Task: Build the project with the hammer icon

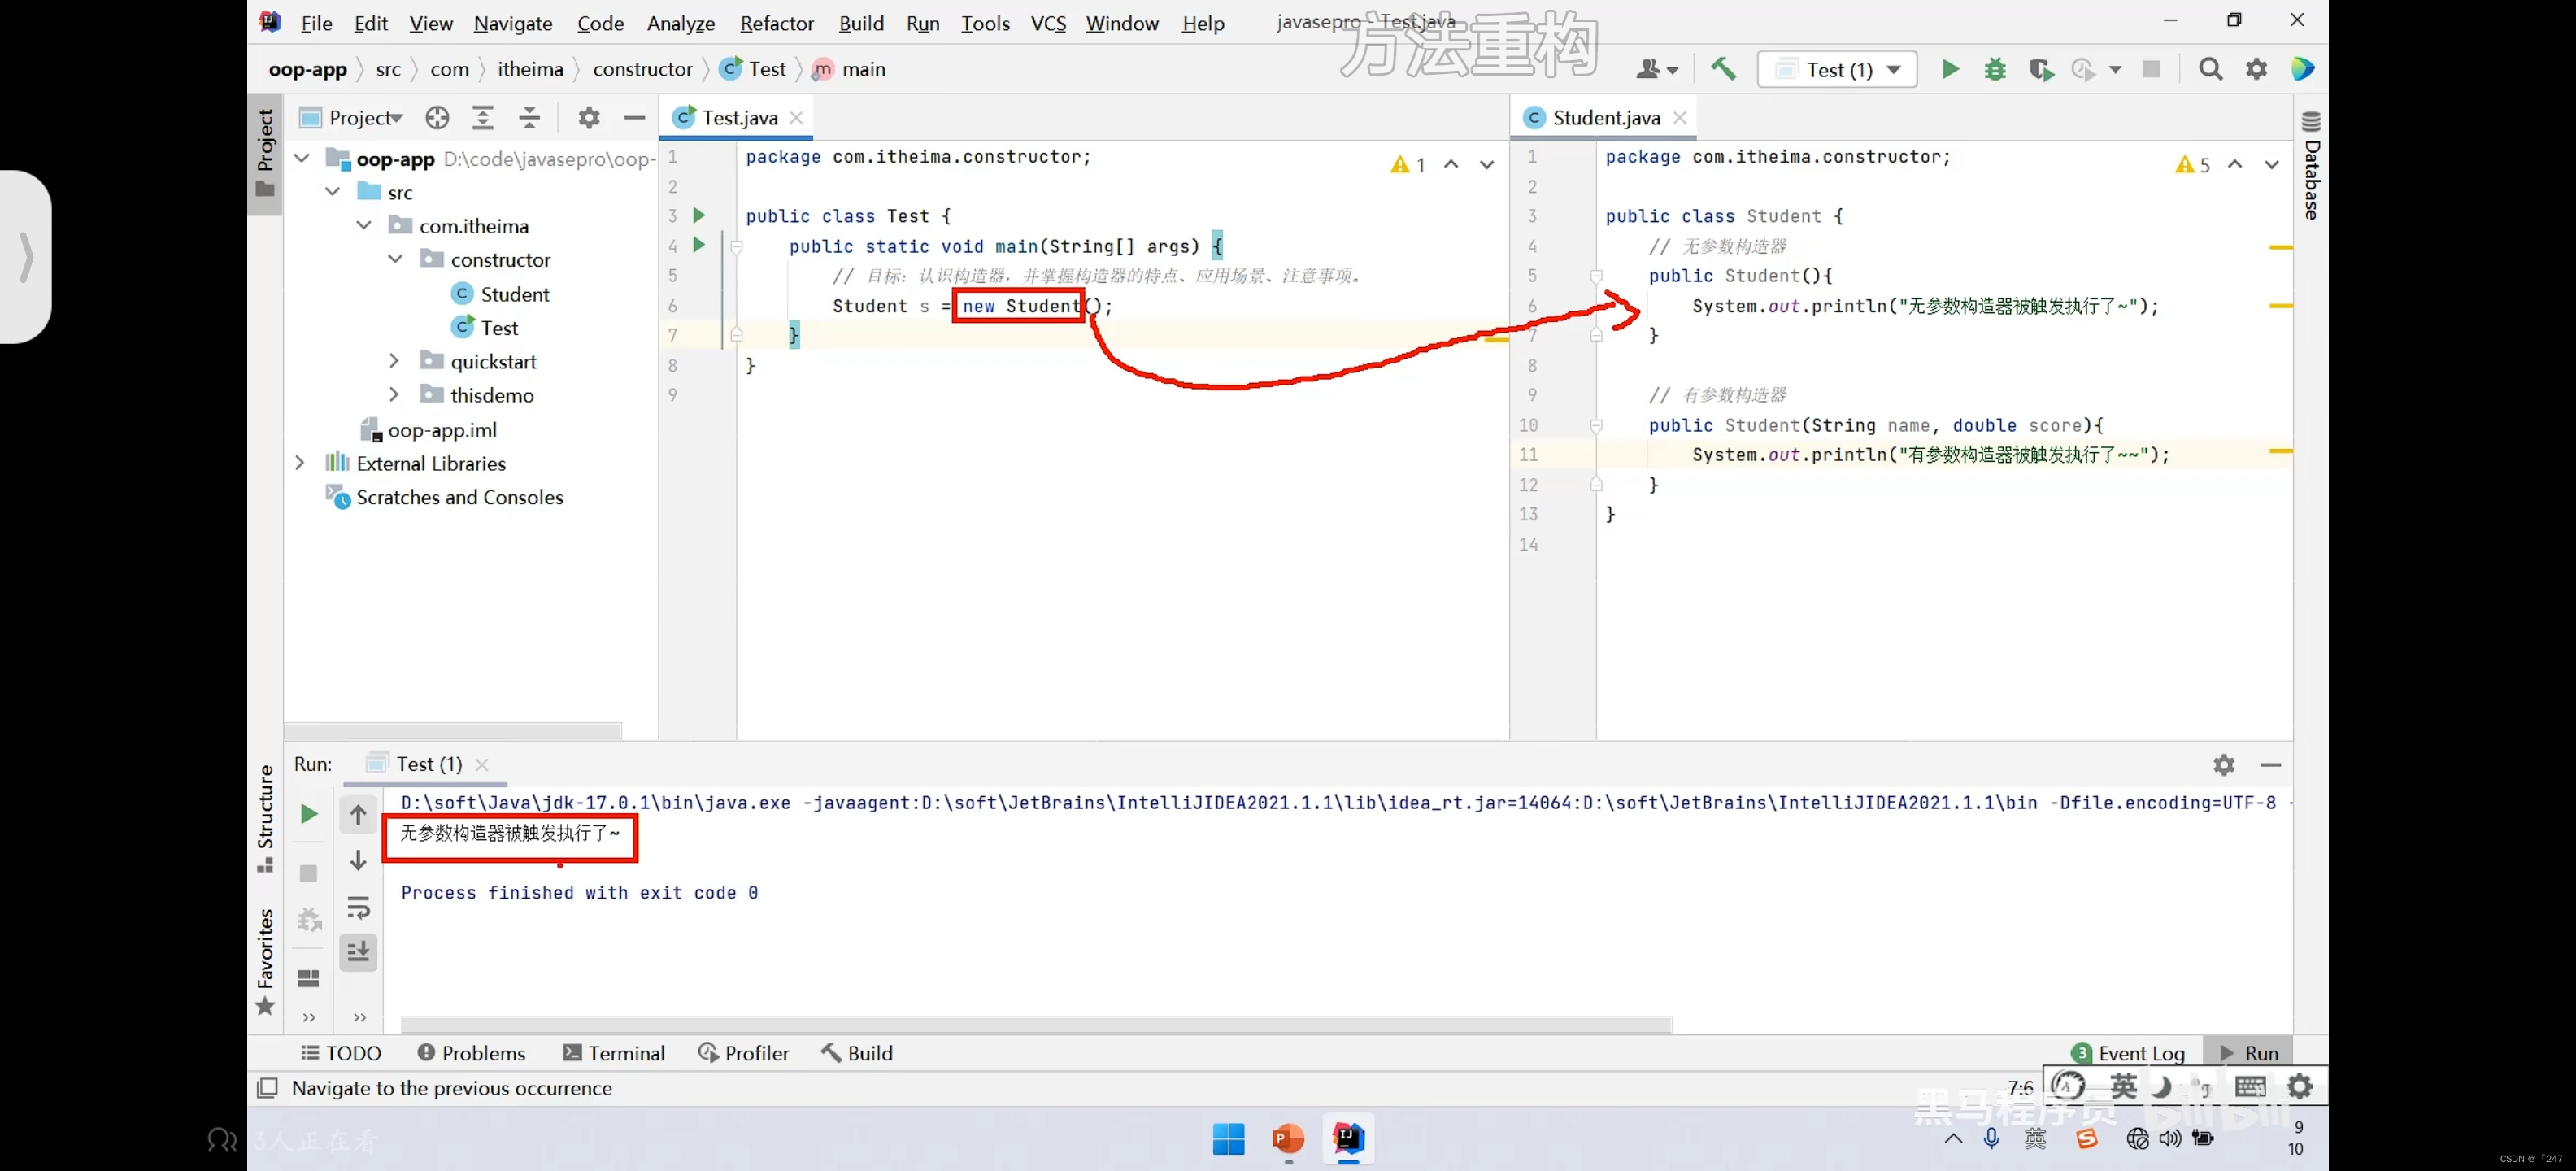Action: click(x=1723, y=69)
